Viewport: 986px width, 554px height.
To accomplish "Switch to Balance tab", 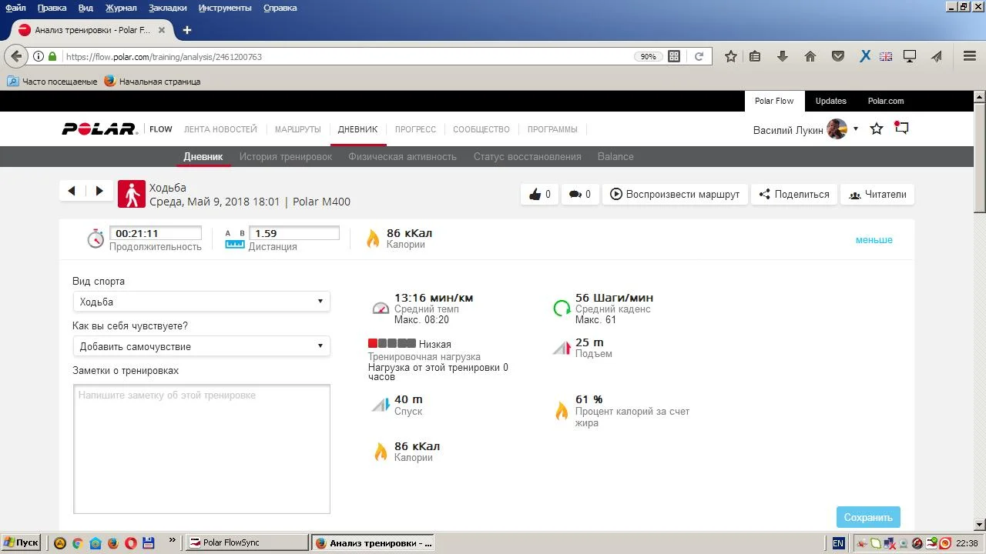I will point(615,156).
